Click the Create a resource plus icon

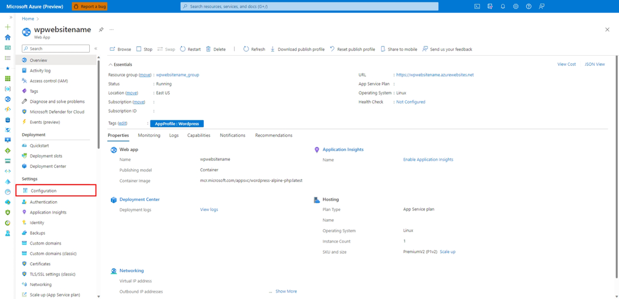click(x=7, y=27)
